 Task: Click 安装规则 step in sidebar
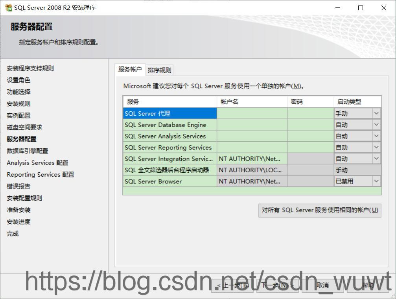pos(18,103)
